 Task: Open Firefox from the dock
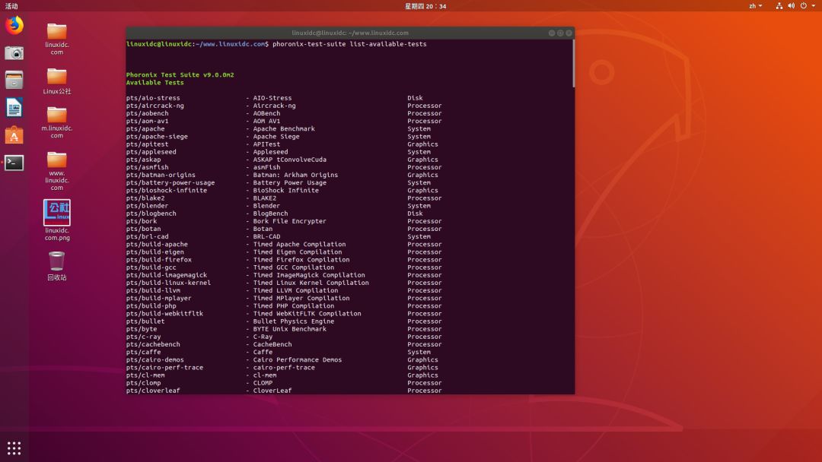tap(14, 25)
